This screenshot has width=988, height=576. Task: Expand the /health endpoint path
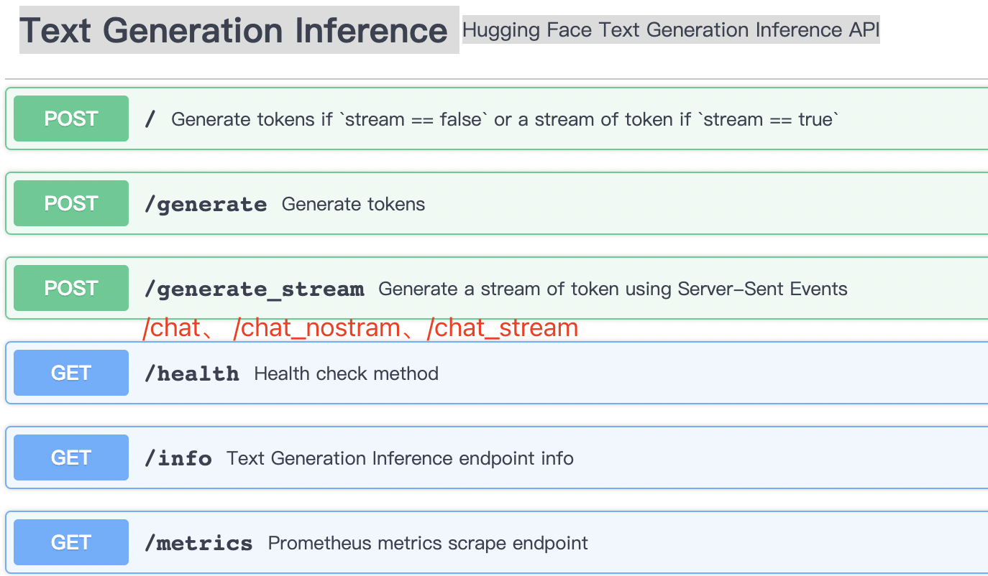pyautogui.click(x=192, y=373)
